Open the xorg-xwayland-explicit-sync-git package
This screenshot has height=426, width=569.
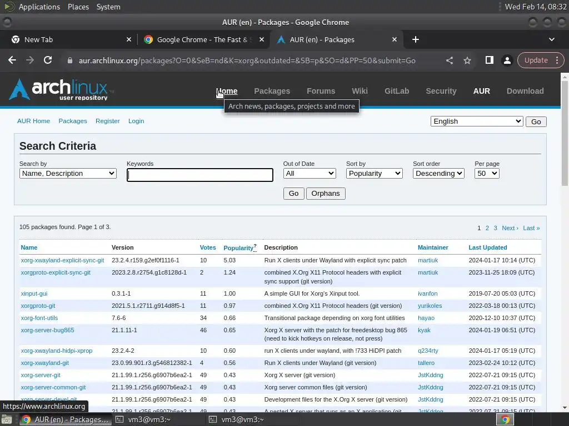pos(62,260)
